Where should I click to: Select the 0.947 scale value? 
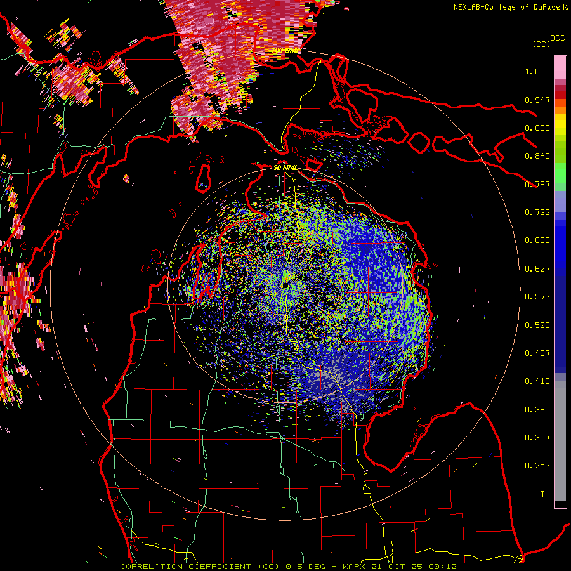tap(537, 100)
